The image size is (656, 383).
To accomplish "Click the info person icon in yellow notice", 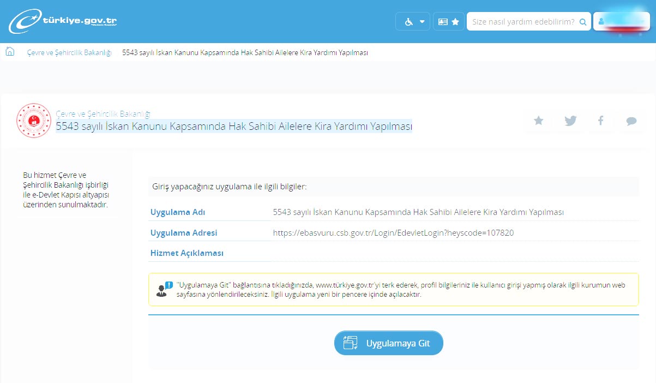I will point(164,290).
